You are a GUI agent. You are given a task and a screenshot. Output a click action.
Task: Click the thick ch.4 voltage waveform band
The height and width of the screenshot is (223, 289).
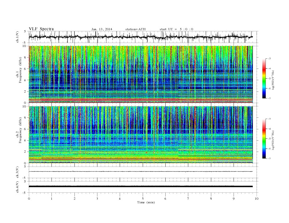point(140,187)
